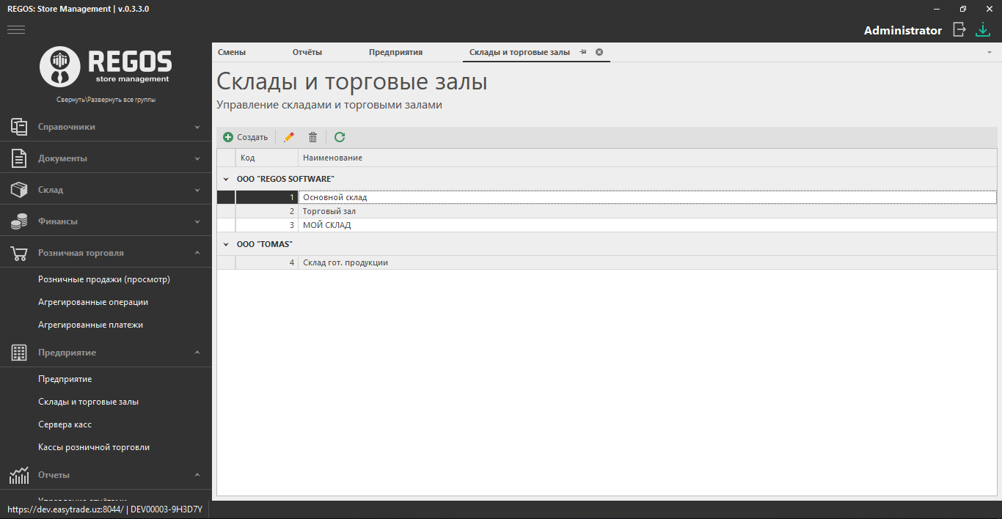The image size is (1002, 519).
Task: Collapse the Розничная торговля group
Action: tap(197, 253)
